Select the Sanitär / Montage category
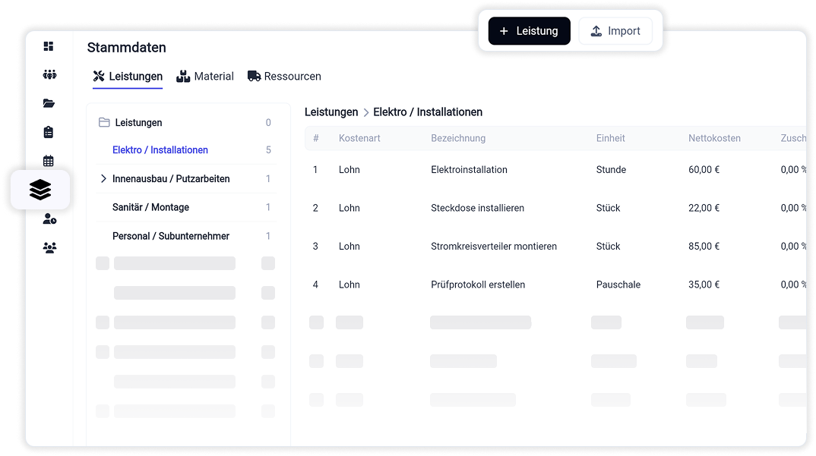The width and height of the screenshot is (816, 456). (150, 207)
